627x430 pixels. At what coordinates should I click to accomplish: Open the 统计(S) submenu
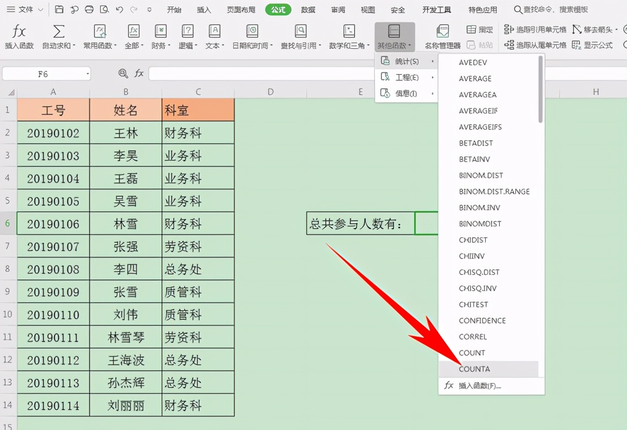tap(406, 62)
